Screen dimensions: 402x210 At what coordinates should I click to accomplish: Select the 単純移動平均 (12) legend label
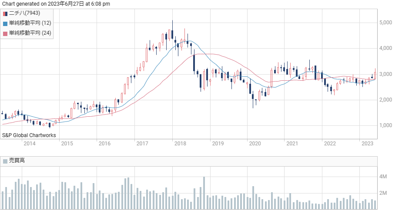(x=30, y=23)
